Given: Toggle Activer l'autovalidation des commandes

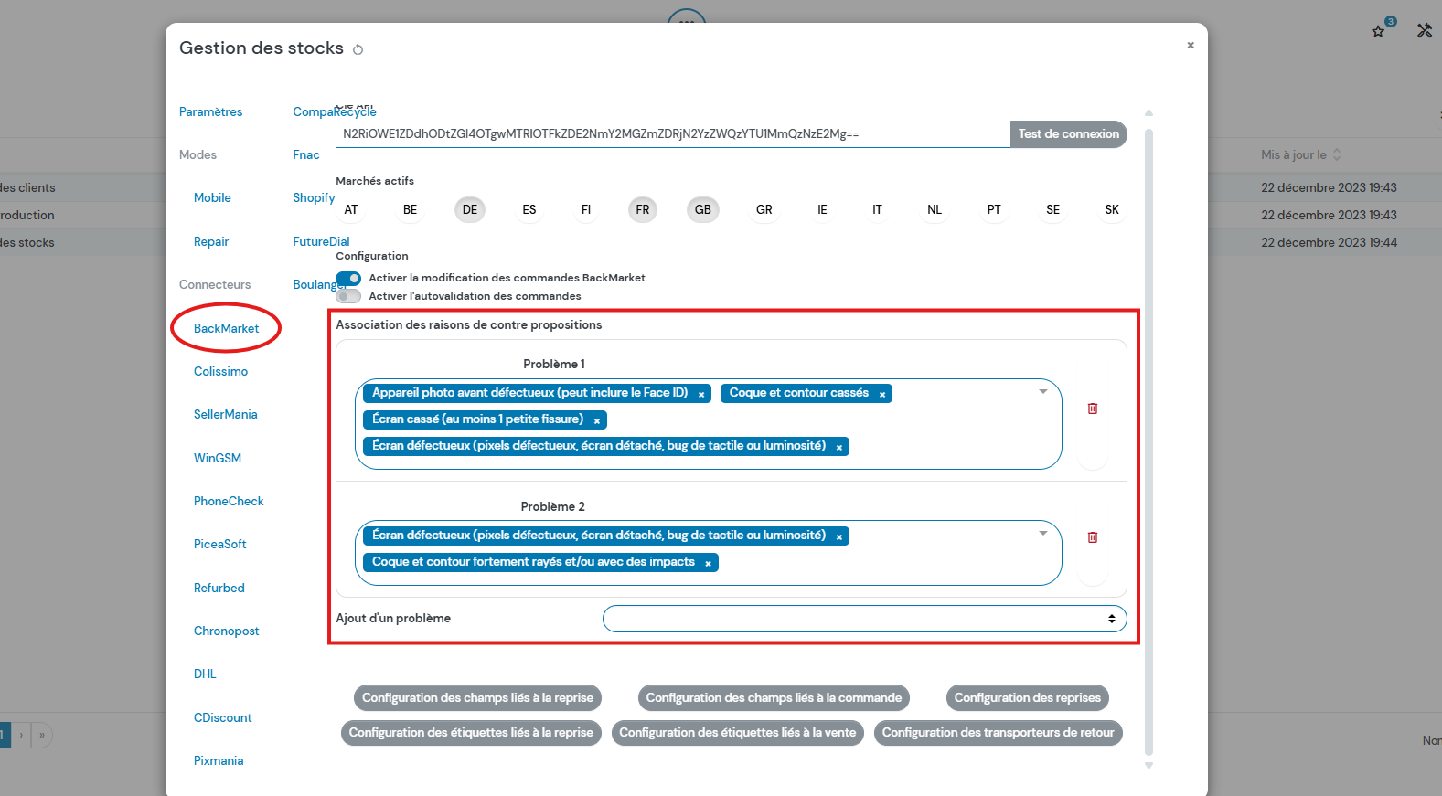Looking at the screenshot, I should click(x=348, y=296).
